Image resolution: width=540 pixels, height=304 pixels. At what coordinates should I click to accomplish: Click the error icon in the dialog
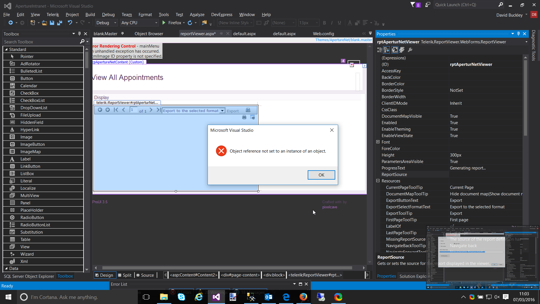click(221, 151)
